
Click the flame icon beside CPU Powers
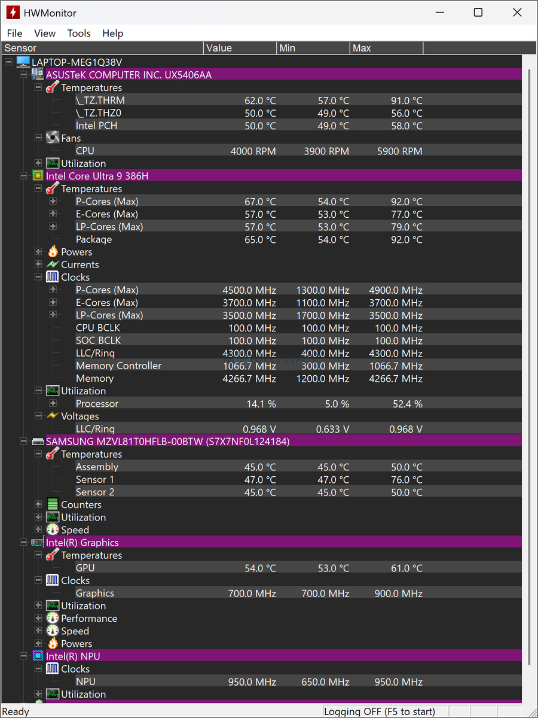pyautogui.click(x=53, y=251)
